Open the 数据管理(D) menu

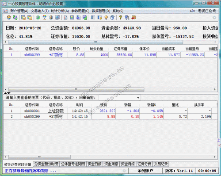(101, 11)
